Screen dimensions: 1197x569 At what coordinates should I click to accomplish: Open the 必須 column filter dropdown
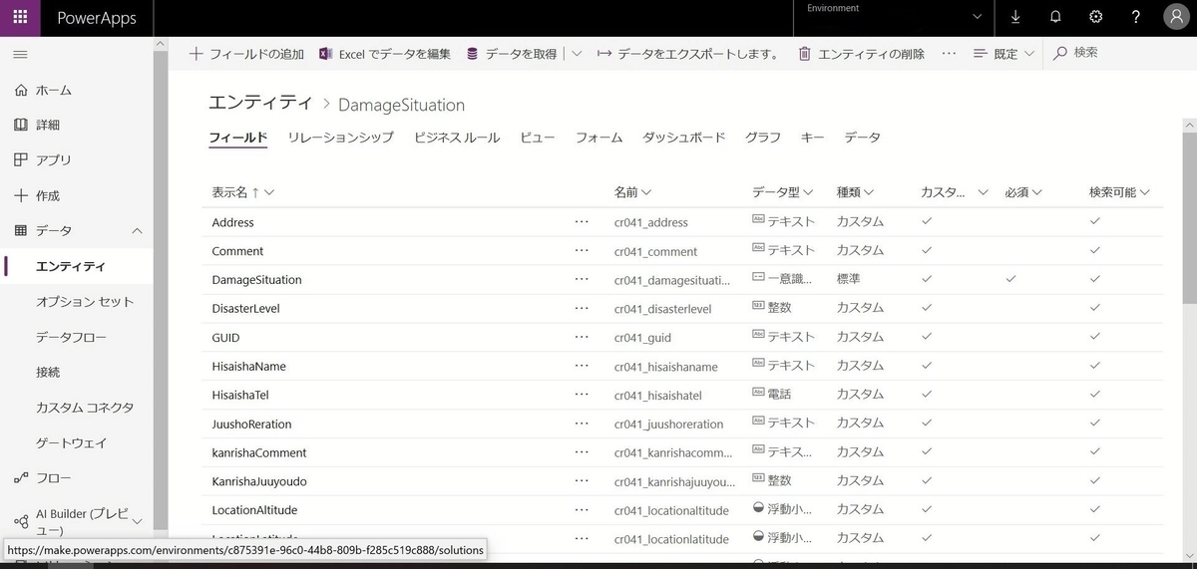(1023, 192)
